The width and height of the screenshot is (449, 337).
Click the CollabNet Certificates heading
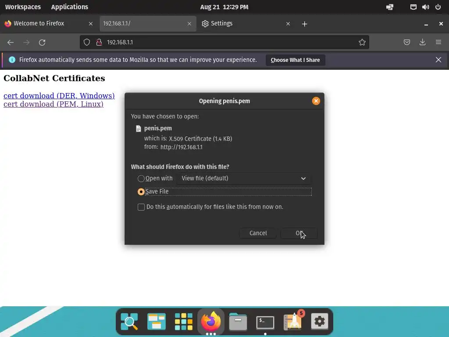coord(54,78)
